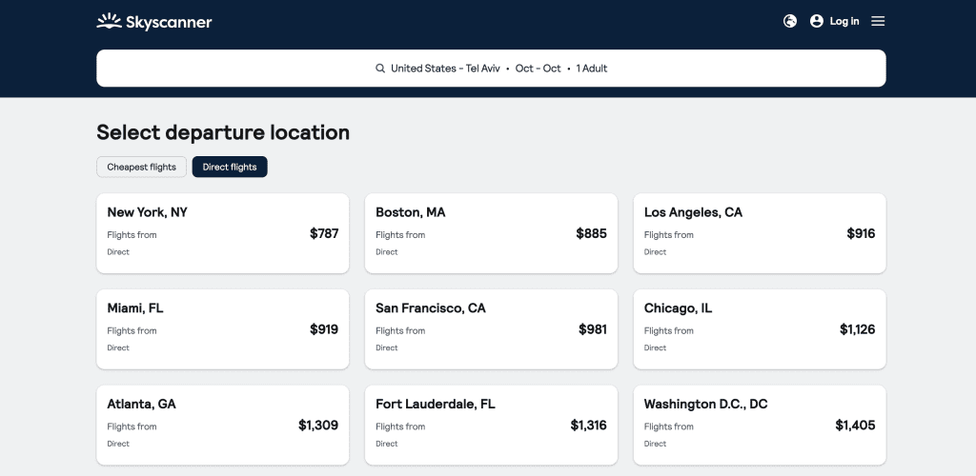The image size is (976, 476).
Task: Click the Skyscanner sunrise logo
Action: 109,21
